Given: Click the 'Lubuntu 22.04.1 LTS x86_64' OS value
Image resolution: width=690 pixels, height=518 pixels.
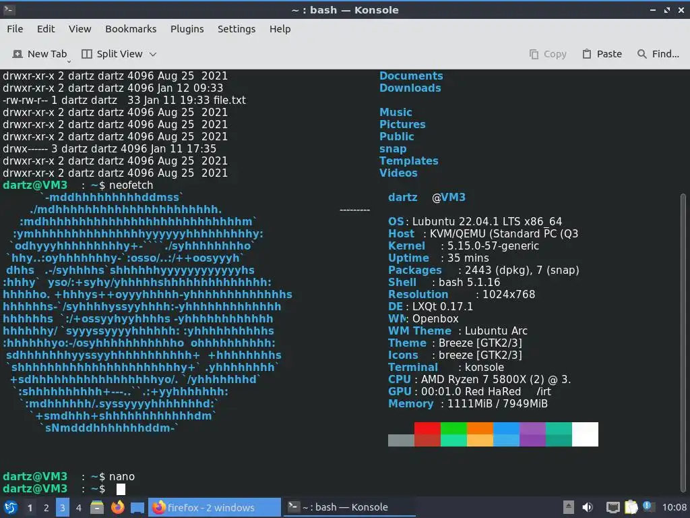Looking at the screenshot, I should [487, 221].
